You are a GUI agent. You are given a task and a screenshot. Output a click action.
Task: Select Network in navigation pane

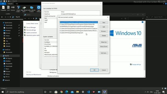pos(7,80)
